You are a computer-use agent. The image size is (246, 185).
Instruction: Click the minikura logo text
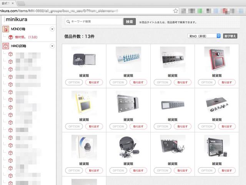(x=17, y=20)
